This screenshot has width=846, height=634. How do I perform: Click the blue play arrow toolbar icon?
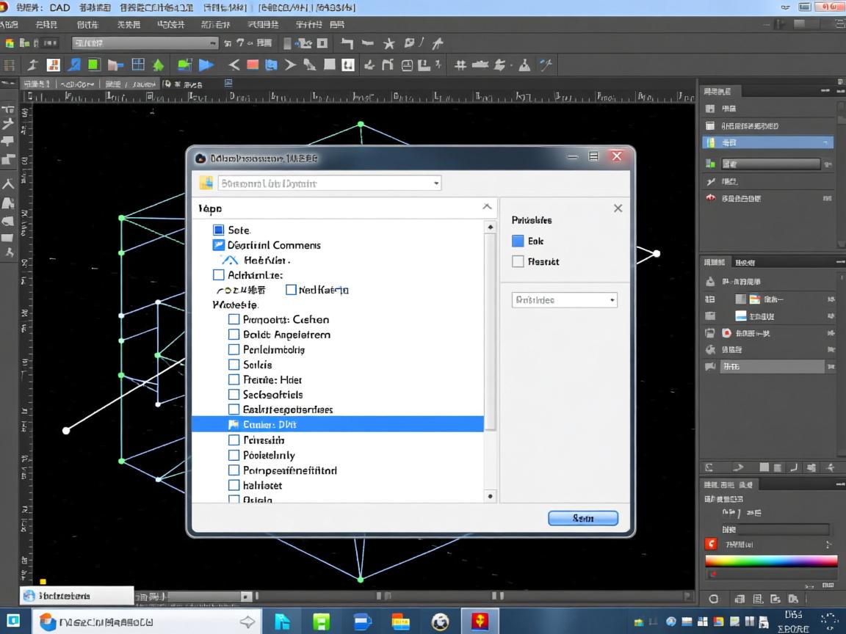tap(206, 65)
